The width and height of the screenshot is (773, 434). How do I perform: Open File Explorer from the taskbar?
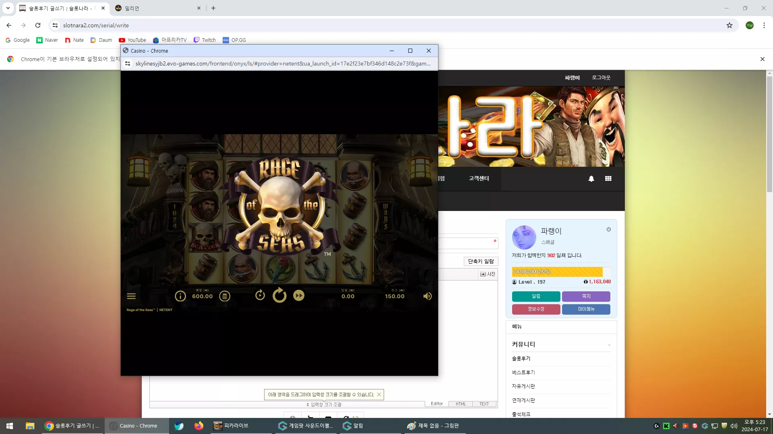[x=30, y=426]
